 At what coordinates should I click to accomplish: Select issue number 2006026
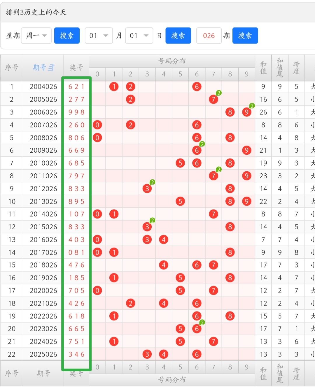[43, 112]
